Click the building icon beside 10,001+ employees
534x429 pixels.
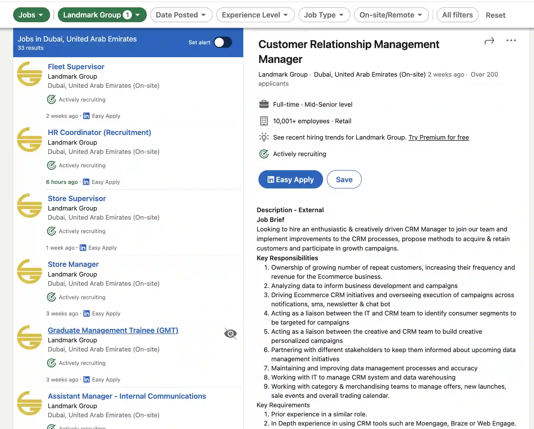pos(264,121)
